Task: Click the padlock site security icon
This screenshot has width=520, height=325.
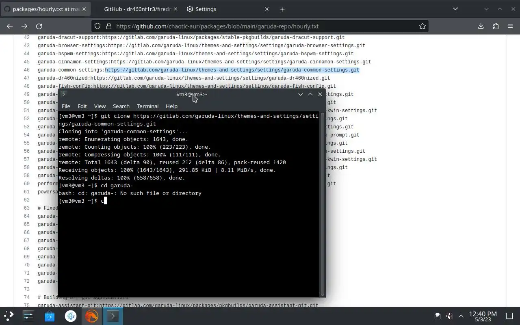Action: click(x=108, y=26)
